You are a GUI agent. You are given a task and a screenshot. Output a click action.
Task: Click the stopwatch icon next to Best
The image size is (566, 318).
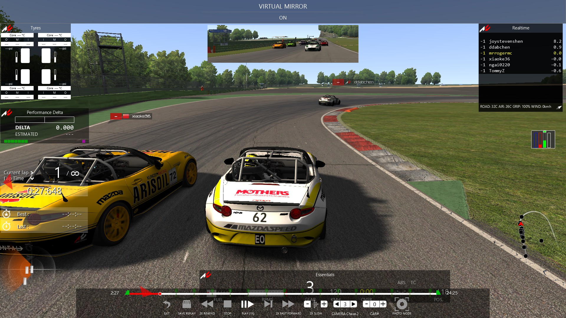[6, 214]
